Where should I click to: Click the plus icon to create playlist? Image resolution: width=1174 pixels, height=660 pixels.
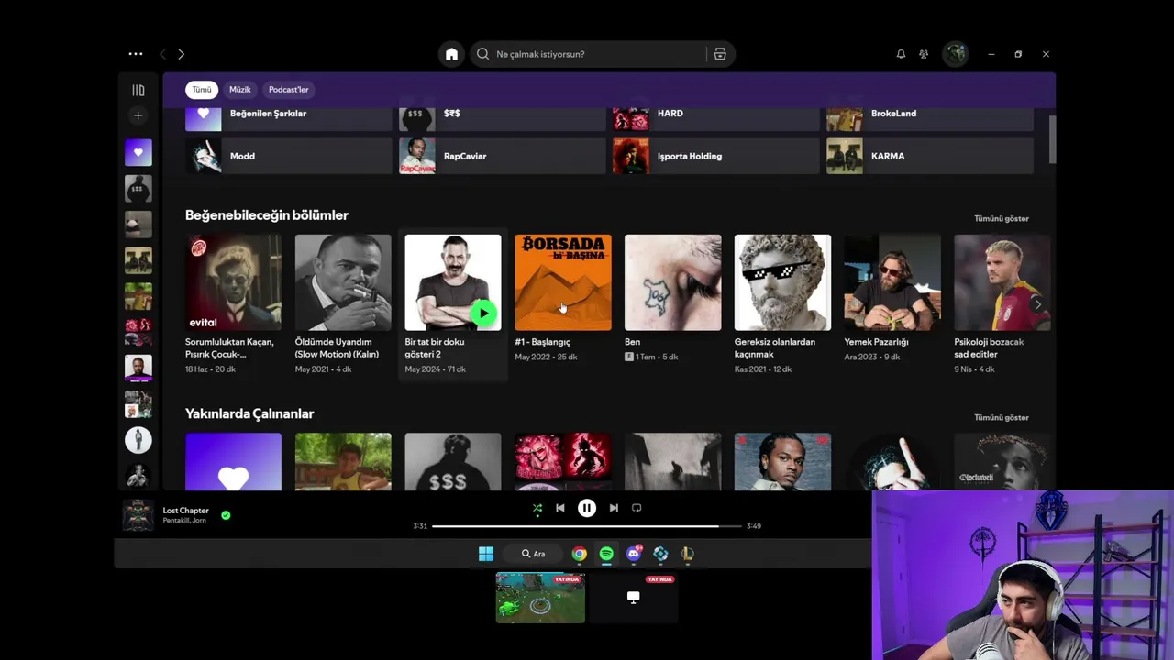coord(138,115)
